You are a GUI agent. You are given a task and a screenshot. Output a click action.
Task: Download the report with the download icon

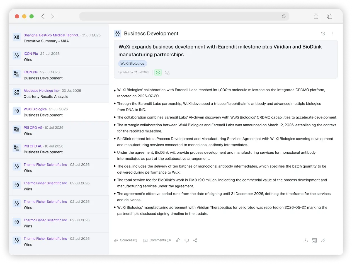pos(306,240)
